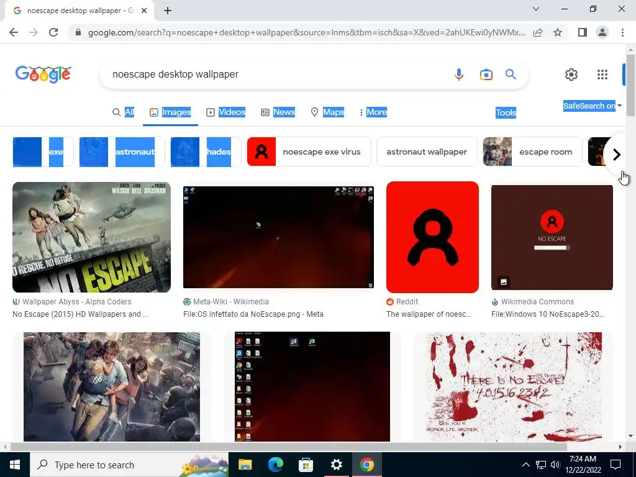
Task: Close the noescape desktop wallpaper tab
Action: pos(144,11)
